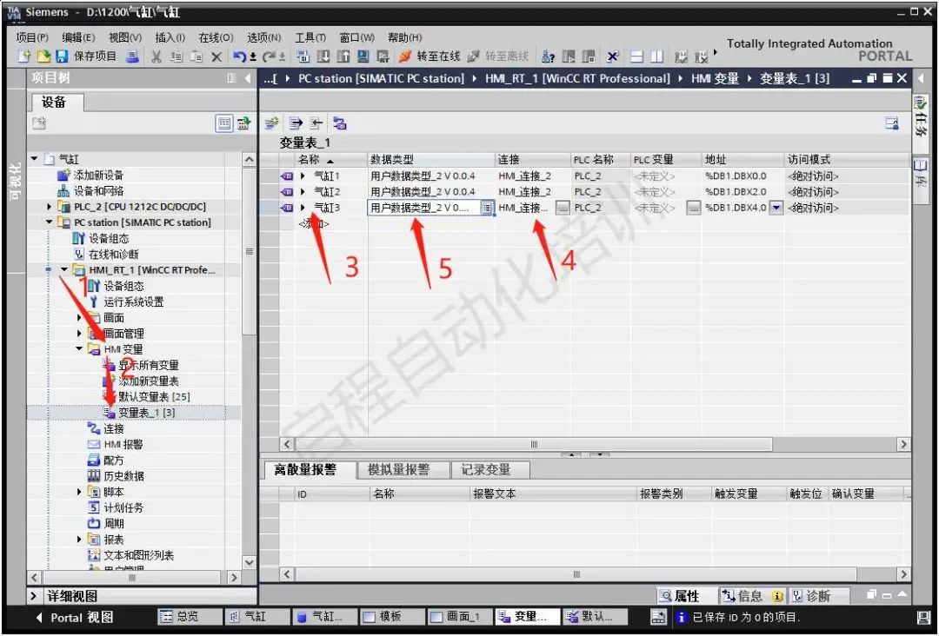The width and height of the screenshot is (939, 636).
Task: Split editor space vertically icon
Action: tap(657, 56)
